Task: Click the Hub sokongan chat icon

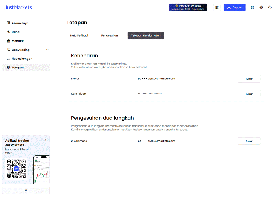Action: point(9,59)
